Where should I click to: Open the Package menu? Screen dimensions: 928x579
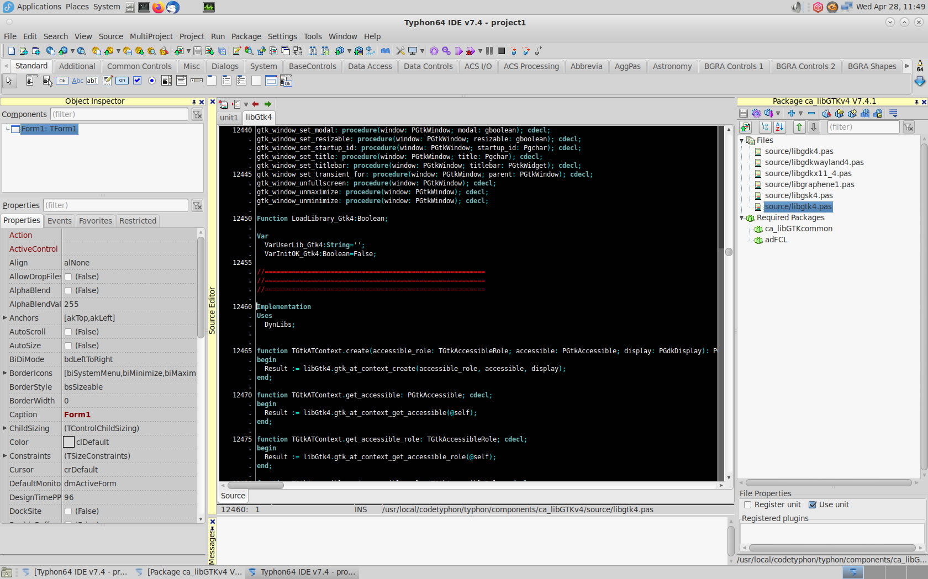coord(246,36)
